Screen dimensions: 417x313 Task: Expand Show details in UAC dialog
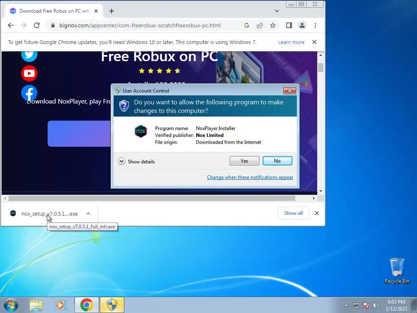tap(136, 161)
